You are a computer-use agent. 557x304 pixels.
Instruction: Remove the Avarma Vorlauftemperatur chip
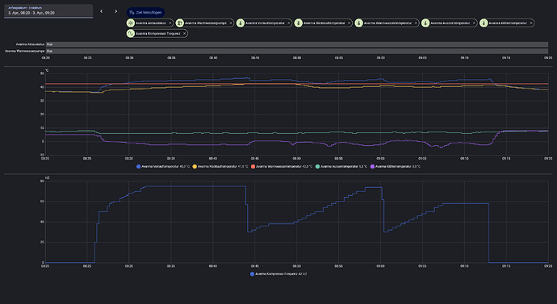pyautogui.click(x=288, y=23)
